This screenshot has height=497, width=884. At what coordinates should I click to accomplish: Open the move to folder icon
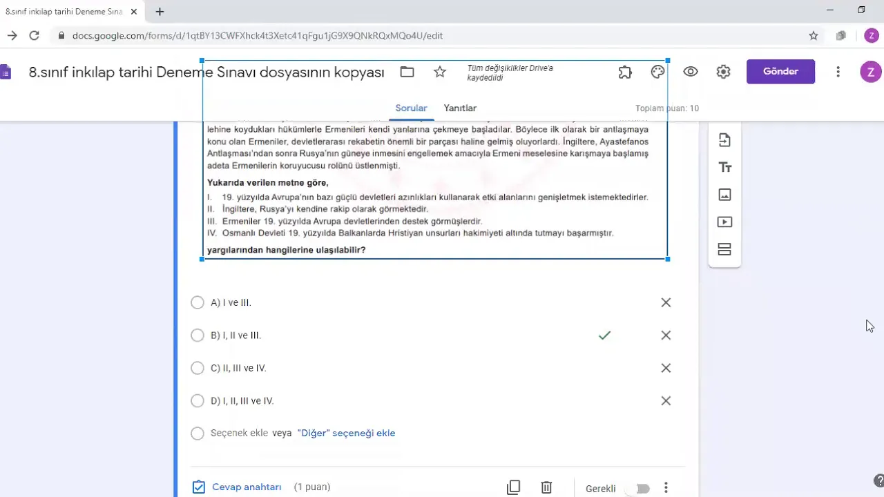click(407, 72)
